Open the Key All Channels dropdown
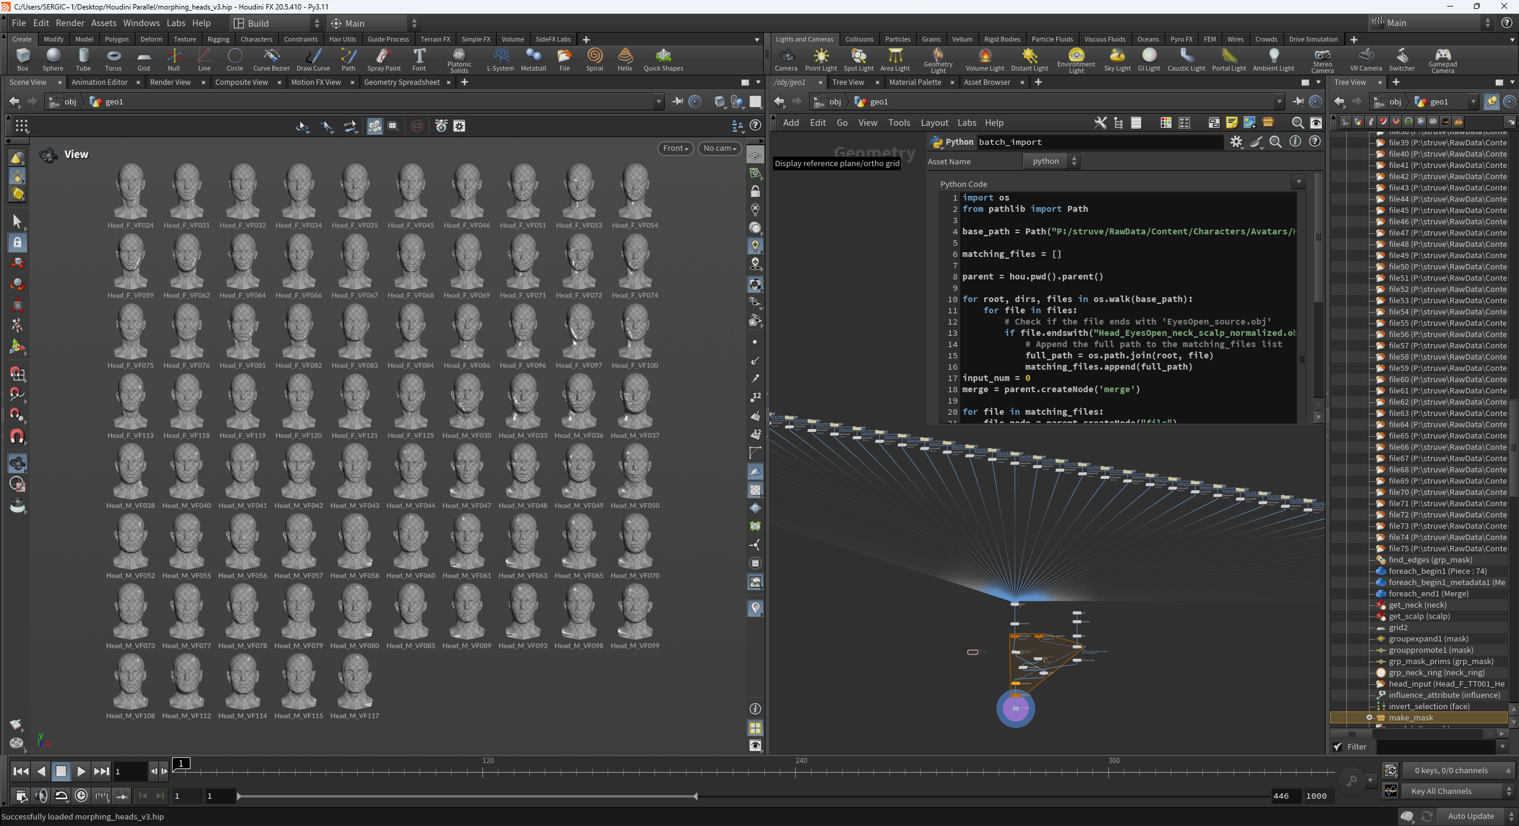 click(x=1458, y=791)
